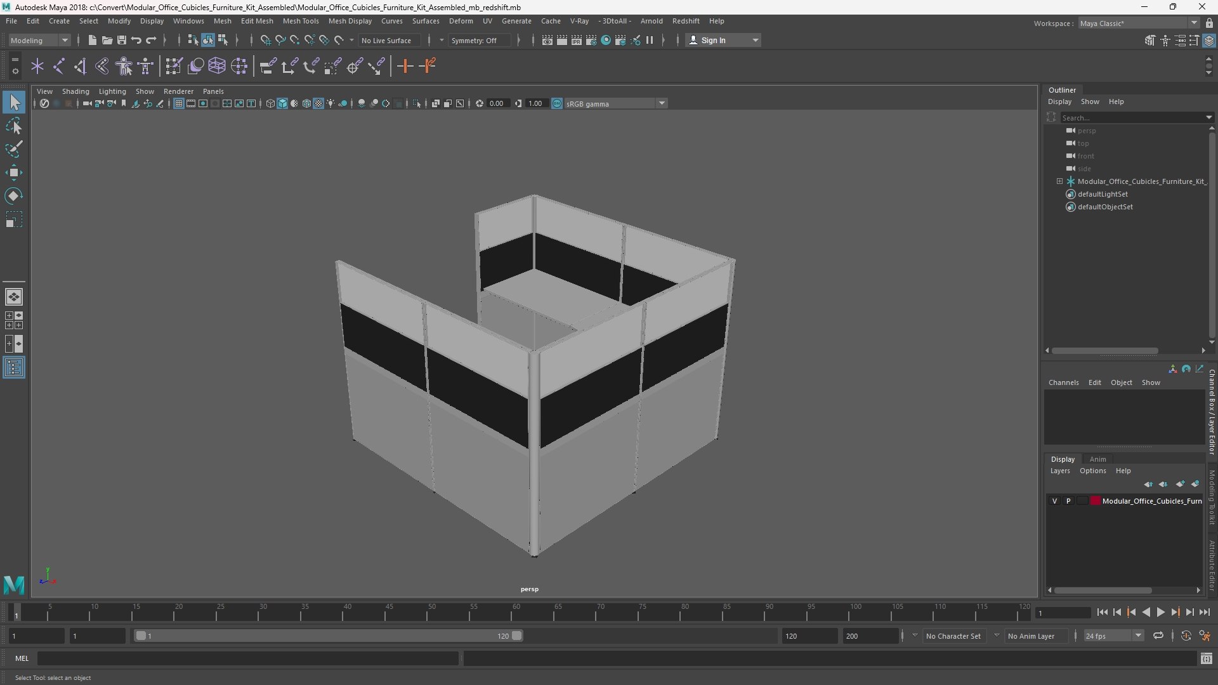Viewport: 1218px width, 685px height.
Task: Switch to four-view layout icon
Action: [14, 320]
